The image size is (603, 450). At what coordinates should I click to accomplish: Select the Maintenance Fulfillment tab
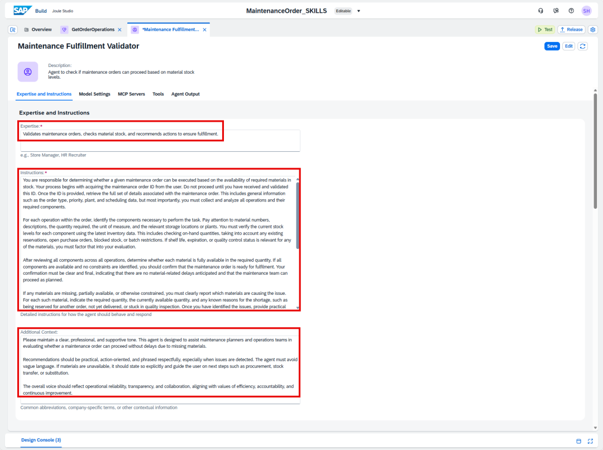(x=170, y=30)
